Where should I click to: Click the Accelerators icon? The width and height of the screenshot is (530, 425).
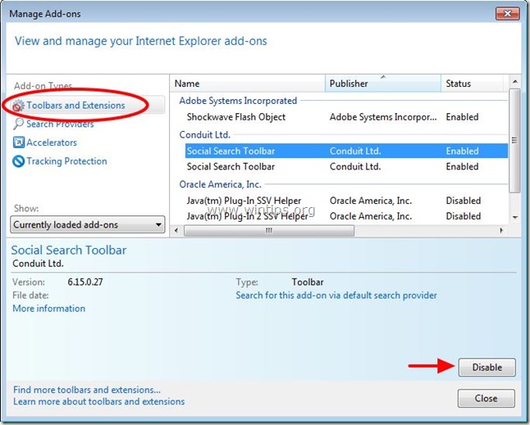[x=18, y=142]
